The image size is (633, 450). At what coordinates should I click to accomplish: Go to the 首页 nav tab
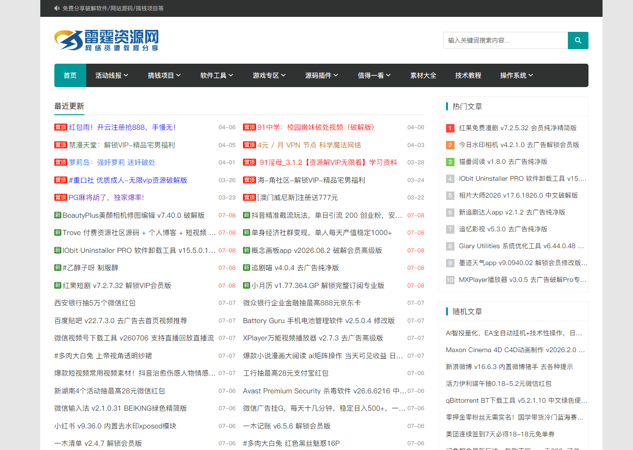pyautogui.click(x=70, y=75)
